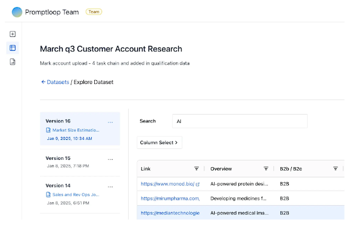This screenshot has height=228, width=353.
Task: Open the new item plus icon in sidebar
Action: point(13,34)
